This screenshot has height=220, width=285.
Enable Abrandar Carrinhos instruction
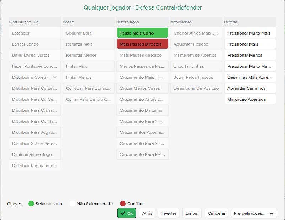click(x=250, y=88)
